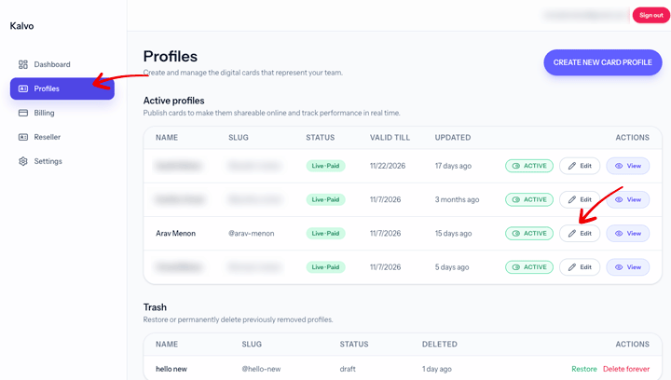Open the Dashboard sidebar icon
This screenshot has width=671, height=380.
(23, 64)
